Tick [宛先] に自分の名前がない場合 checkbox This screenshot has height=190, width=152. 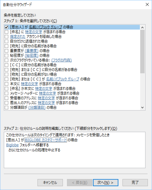click(x=6, y=74)
